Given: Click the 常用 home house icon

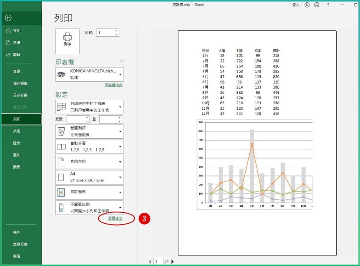Looking at the screenshot, I should 8,31.
